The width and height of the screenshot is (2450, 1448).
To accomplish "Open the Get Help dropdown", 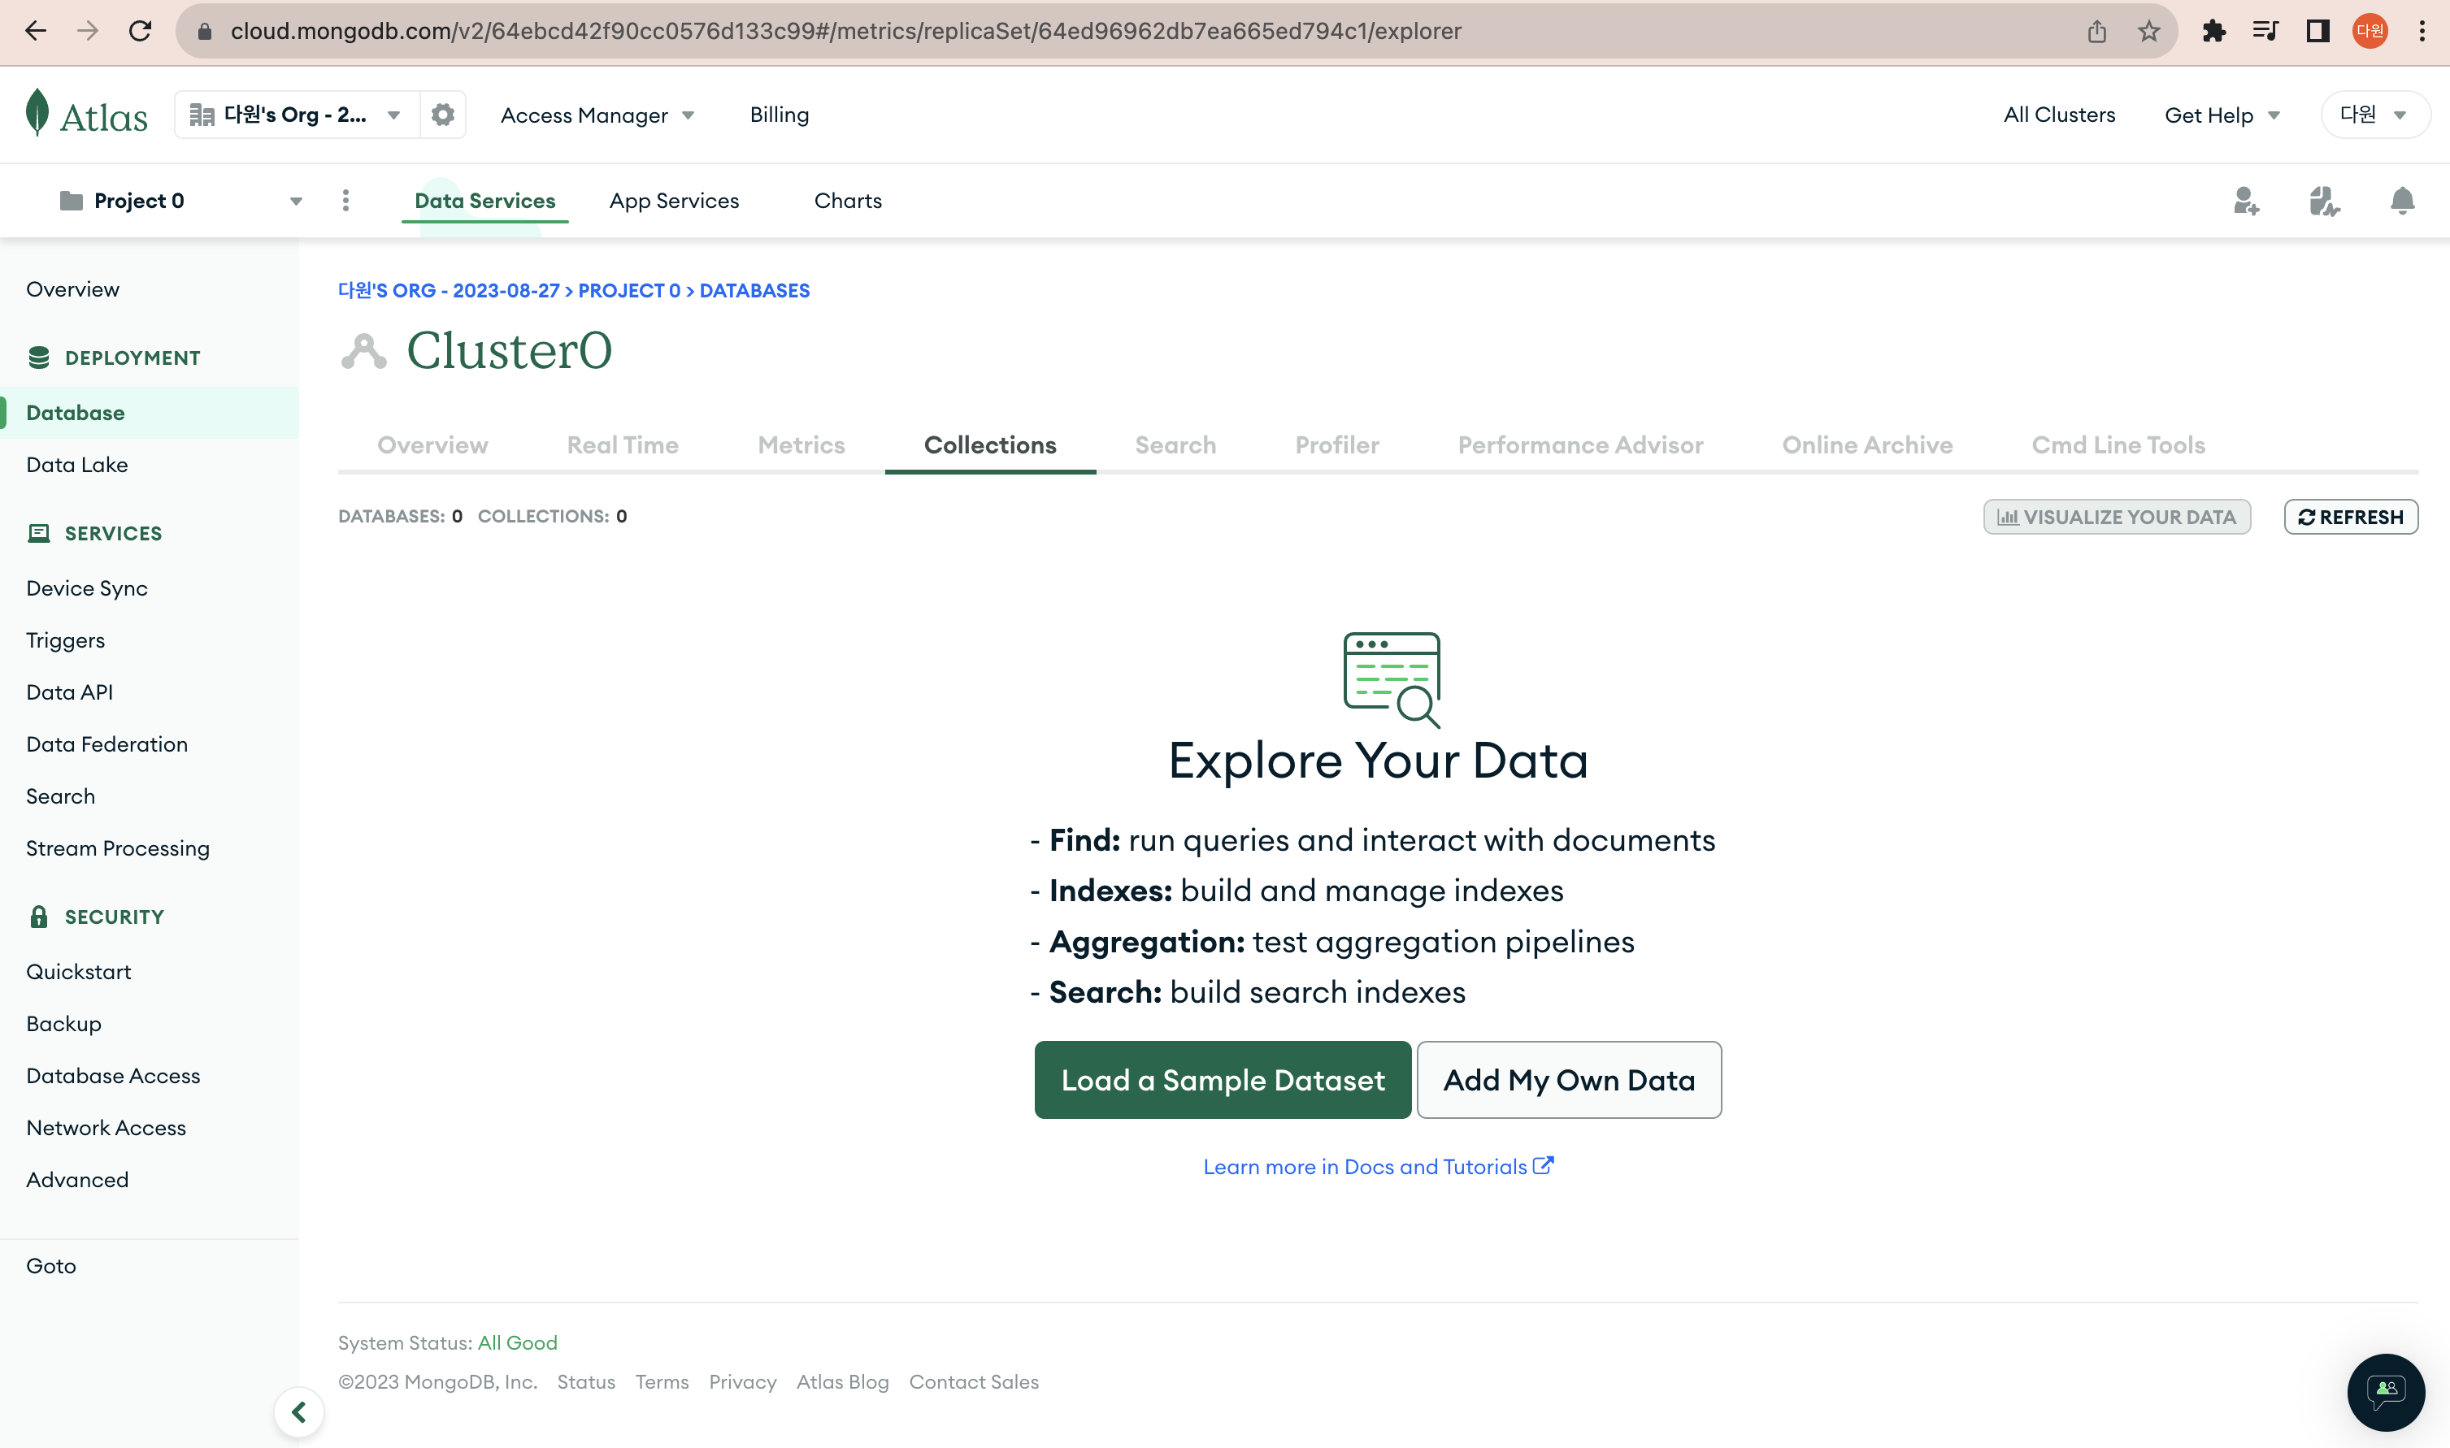I will coord(2222,115).
